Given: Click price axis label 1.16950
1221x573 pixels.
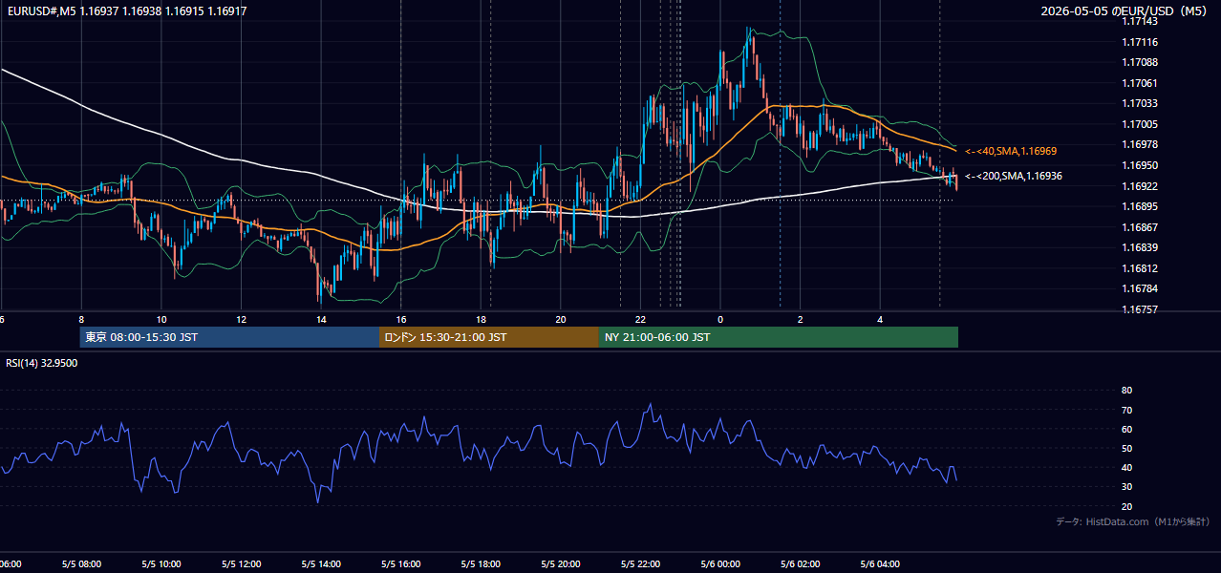Looking at the screenshot, I should pyautogui.click(x=1141, y=165).
